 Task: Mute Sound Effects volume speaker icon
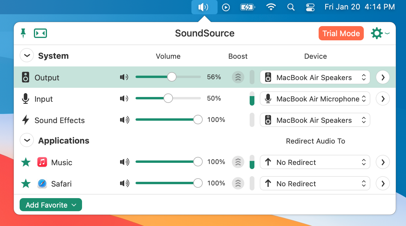[125, 120]
